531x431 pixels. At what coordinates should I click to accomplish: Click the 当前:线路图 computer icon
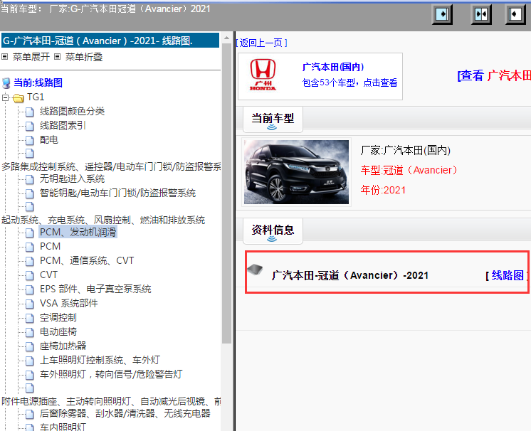click(6, 83)
